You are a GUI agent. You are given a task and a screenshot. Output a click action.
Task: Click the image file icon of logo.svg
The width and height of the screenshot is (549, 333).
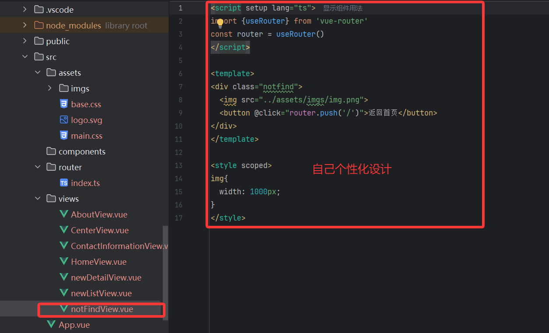click(64, 120)
